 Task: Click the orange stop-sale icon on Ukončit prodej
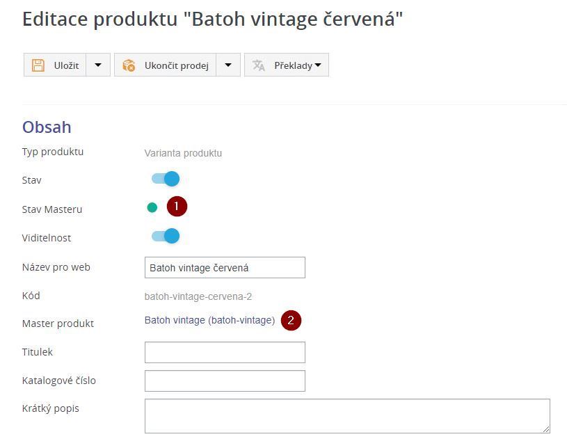tap(128, 65)
